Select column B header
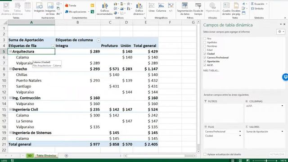Viewport: 288px width, 162px height. [x=78, y=22]
